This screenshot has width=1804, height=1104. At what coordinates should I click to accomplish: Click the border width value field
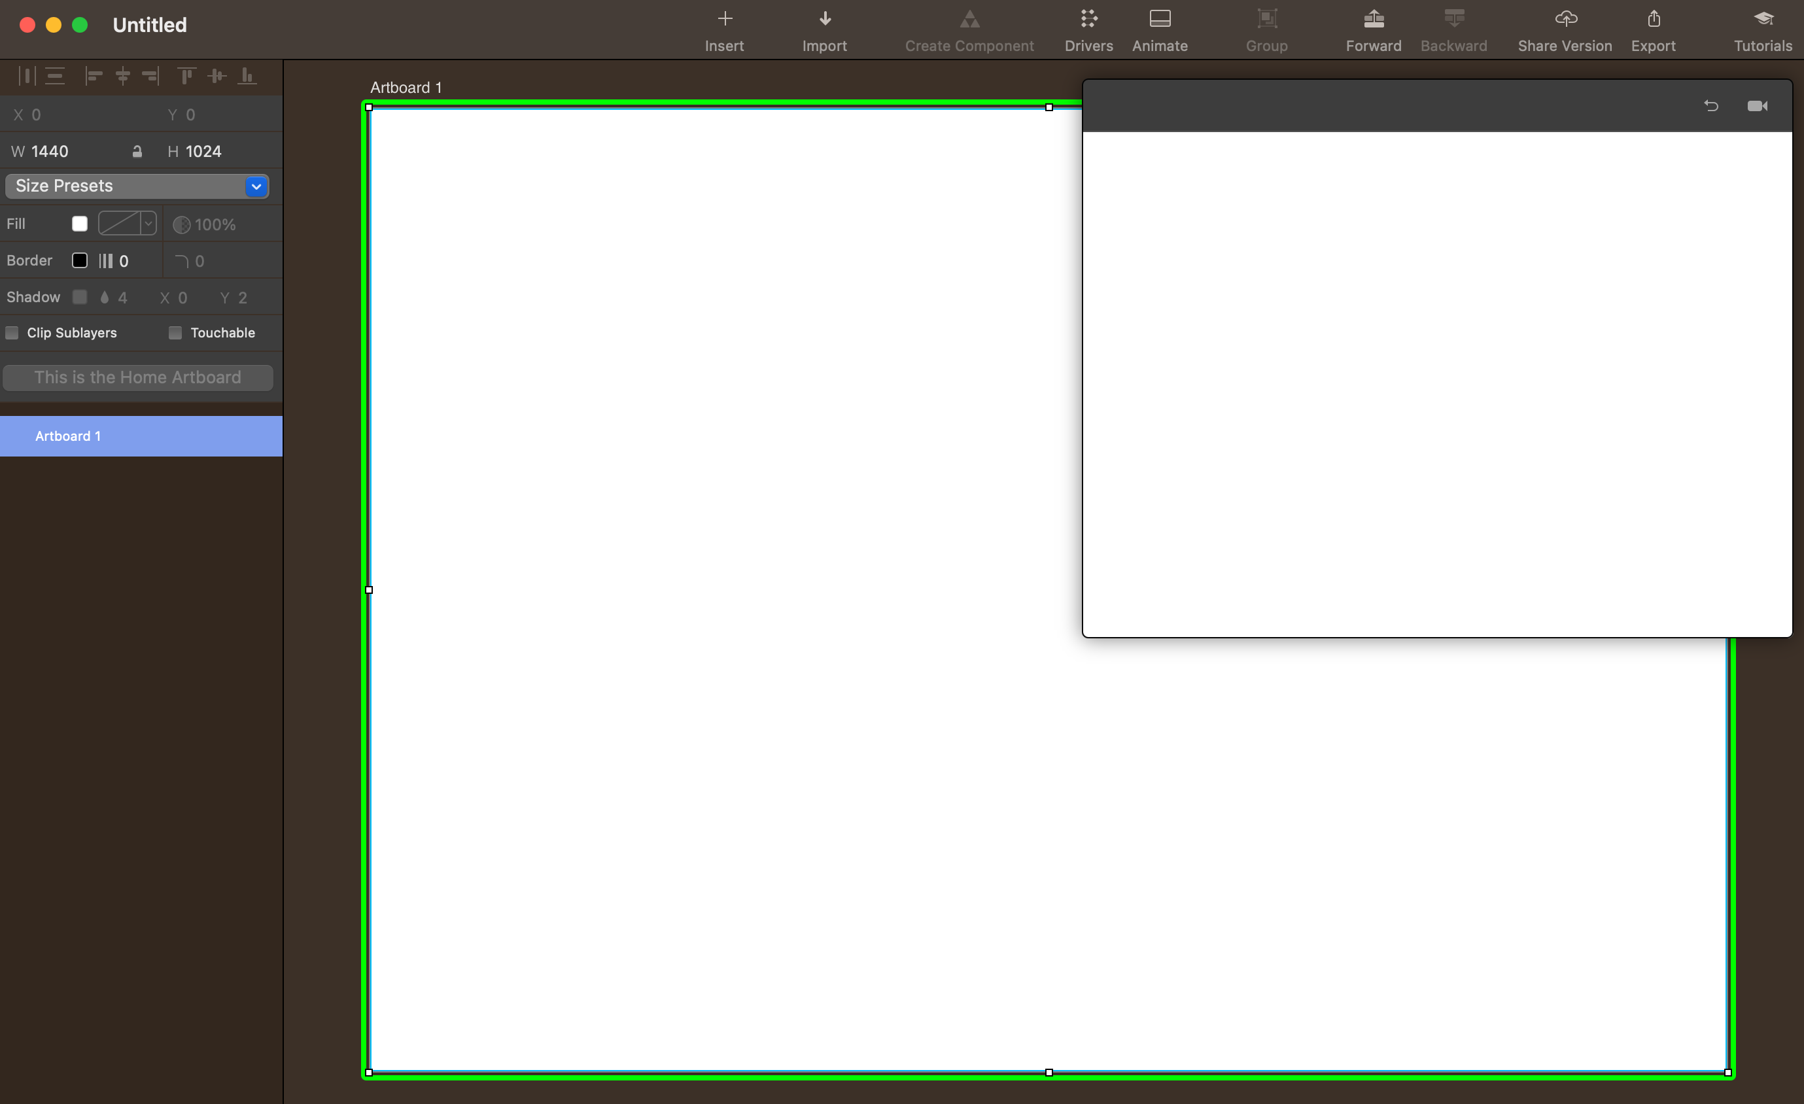coord(124,262)
